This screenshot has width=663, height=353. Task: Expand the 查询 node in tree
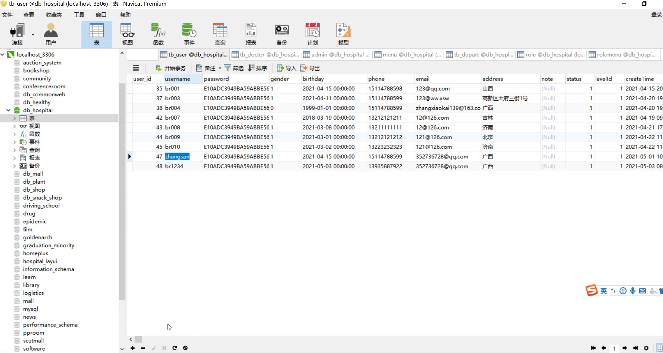pyautogui.click(x=14, y=150)
